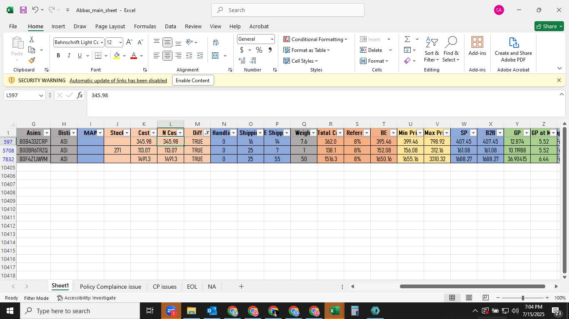This screenshot has width=569, height=319.
Task: Open the Conditional Formatting menu
Action: tap(315, 39)
